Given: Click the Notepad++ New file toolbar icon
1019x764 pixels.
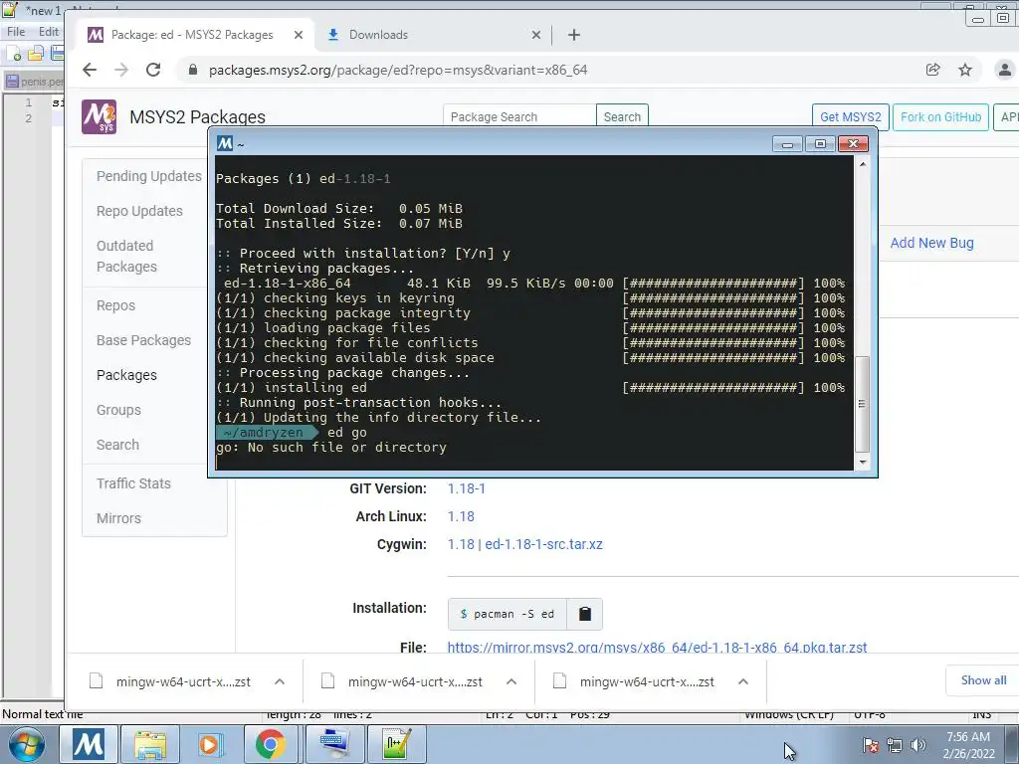Looking at the screenshot, I should 14,54.
